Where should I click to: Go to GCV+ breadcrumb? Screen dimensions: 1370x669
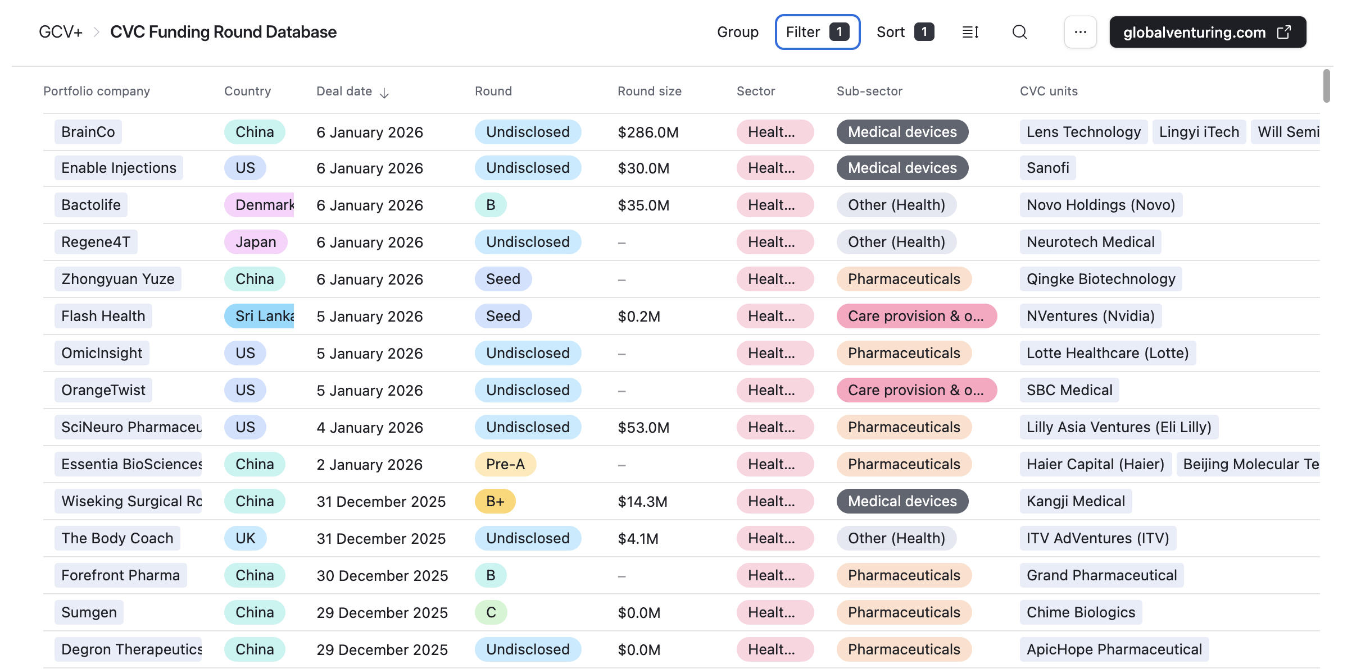click(x=60, y=32)
